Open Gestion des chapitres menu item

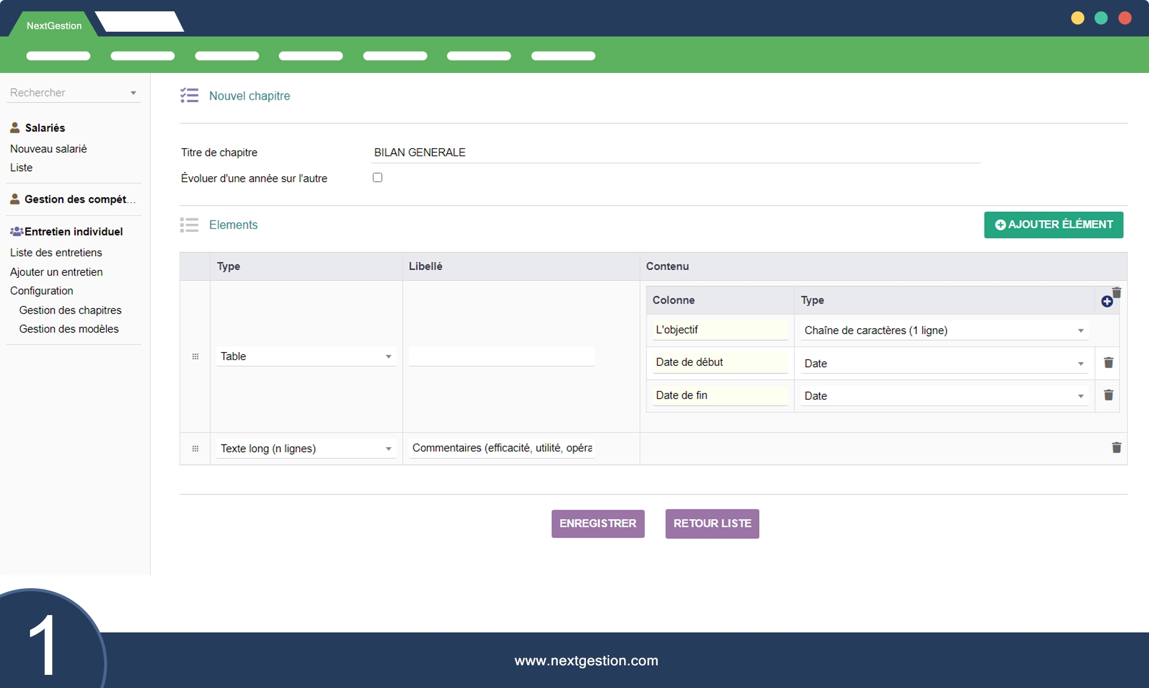pyautogui.click(x=70, y=310)
